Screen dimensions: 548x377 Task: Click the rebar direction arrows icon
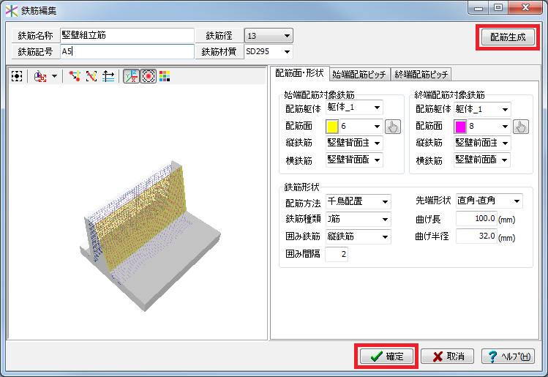[x=108, y=76]
